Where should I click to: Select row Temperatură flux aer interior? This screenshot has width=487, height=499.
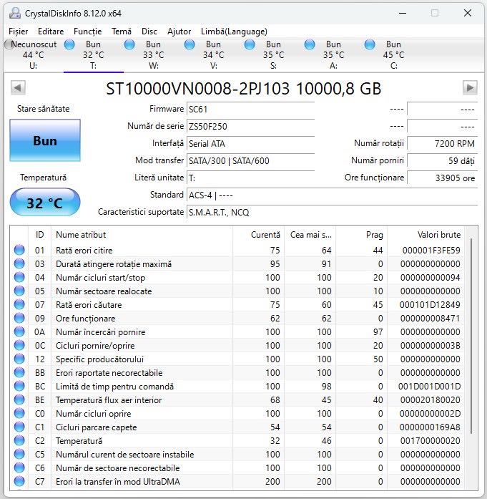(x=237, y=399)
